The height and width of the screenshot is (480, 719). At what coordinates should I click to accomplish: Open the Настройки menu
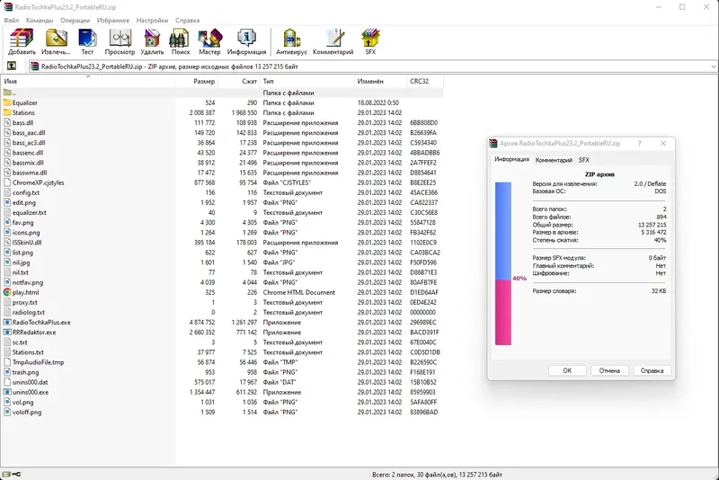pyautogui.click(x=152, y=20)
